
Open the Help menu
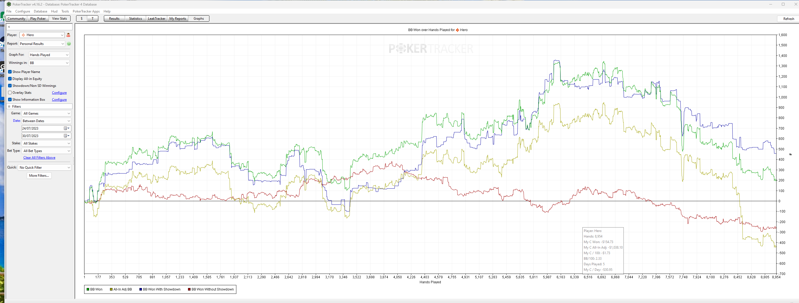(107, 11)
